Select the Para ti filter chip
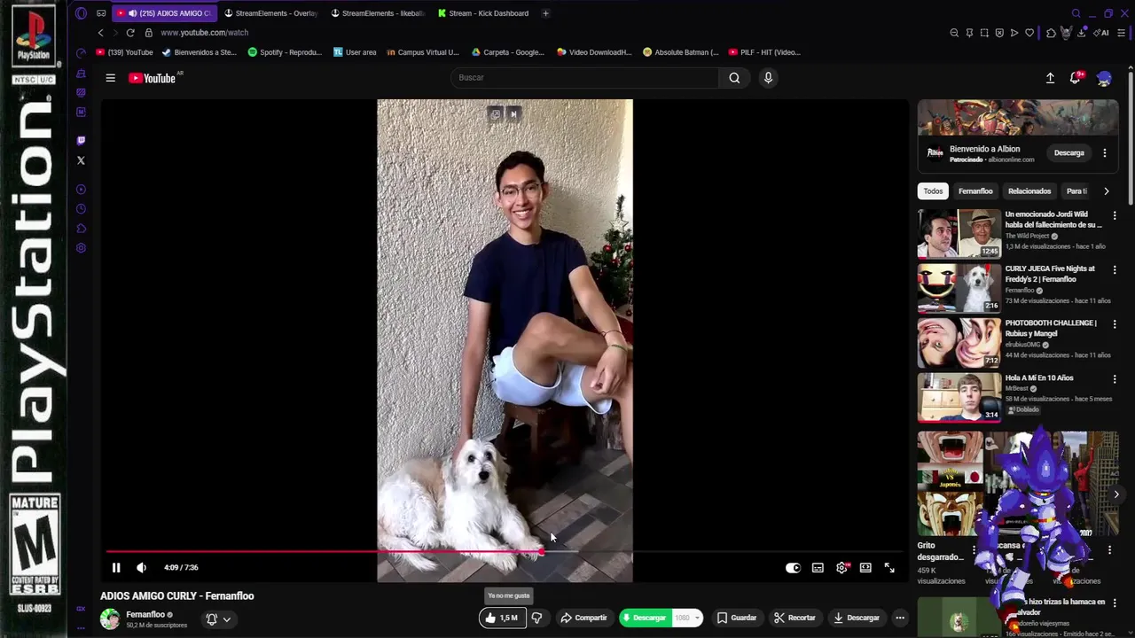 (1076, 191)
